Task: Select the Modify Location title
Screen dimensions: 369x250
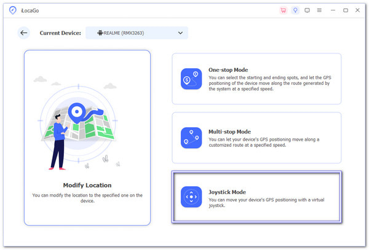Action: 87,186
